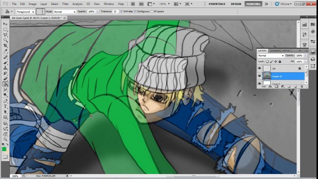The width and height of the screenshot is (318, 179).
Task: Create a new layer
Action: point(295,87)
